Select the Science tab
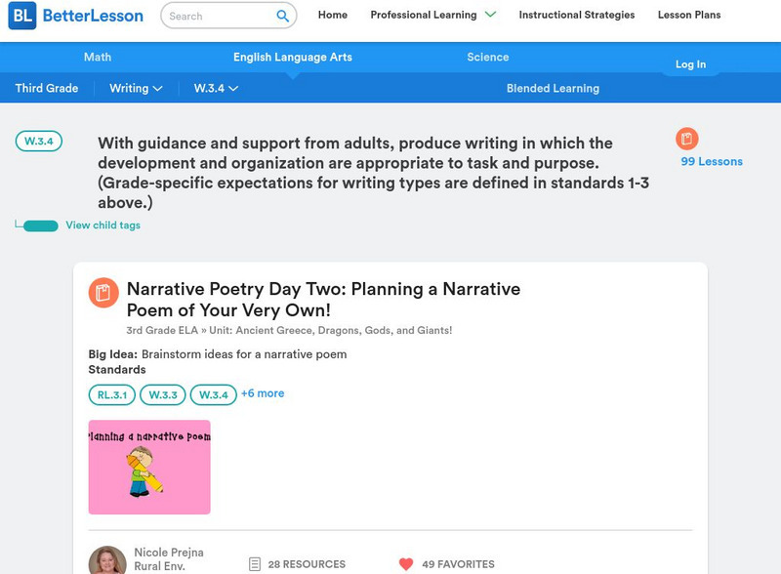The width and height of the screenshot is (781, 574). coord(488,58)
